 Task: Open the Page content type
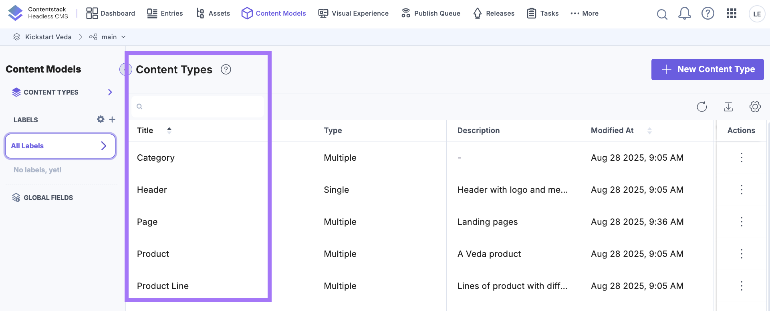(147, 222)
